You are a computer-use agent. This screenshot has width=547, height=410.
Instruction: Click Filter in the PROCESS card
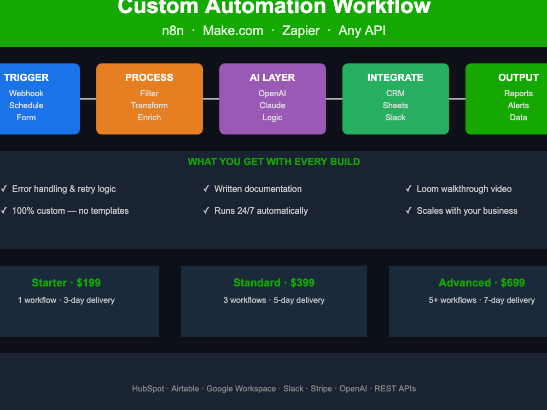point(149,93)
